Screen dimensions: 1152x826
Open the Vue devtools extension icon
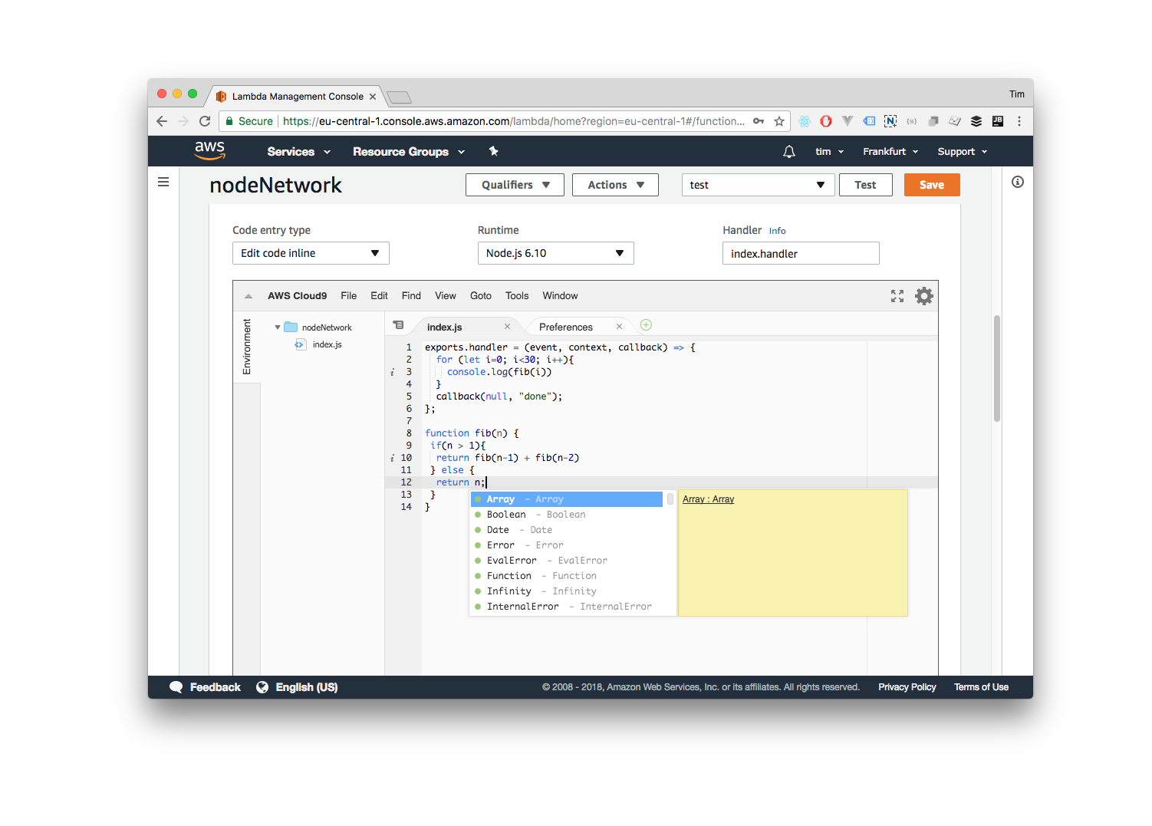pyautogui.click(x=848, y=121)
